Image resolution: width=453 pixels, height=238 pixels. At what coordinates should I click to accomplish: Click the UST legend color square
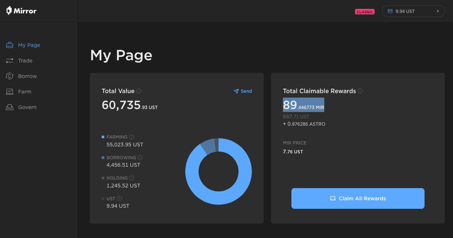tap(103, 198)
